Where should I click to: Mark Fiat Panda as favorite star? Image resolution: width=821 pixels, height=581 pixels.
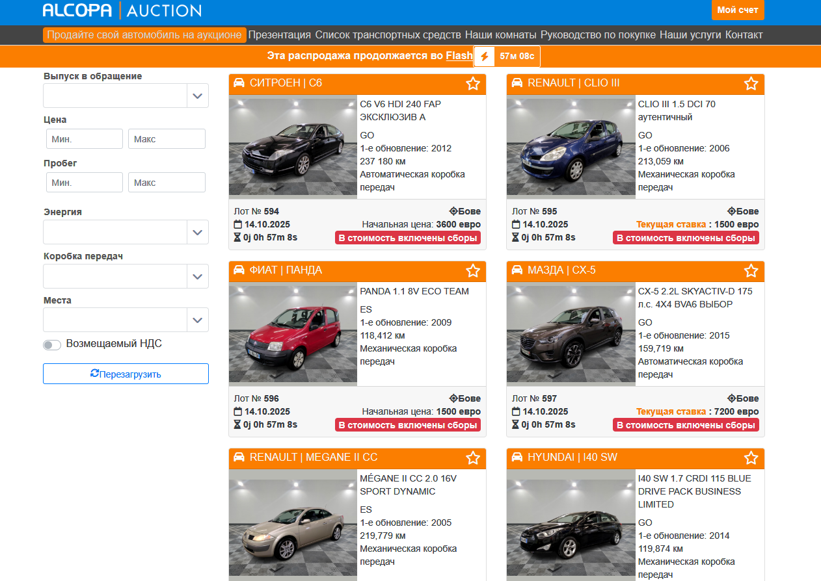[473, 270]
